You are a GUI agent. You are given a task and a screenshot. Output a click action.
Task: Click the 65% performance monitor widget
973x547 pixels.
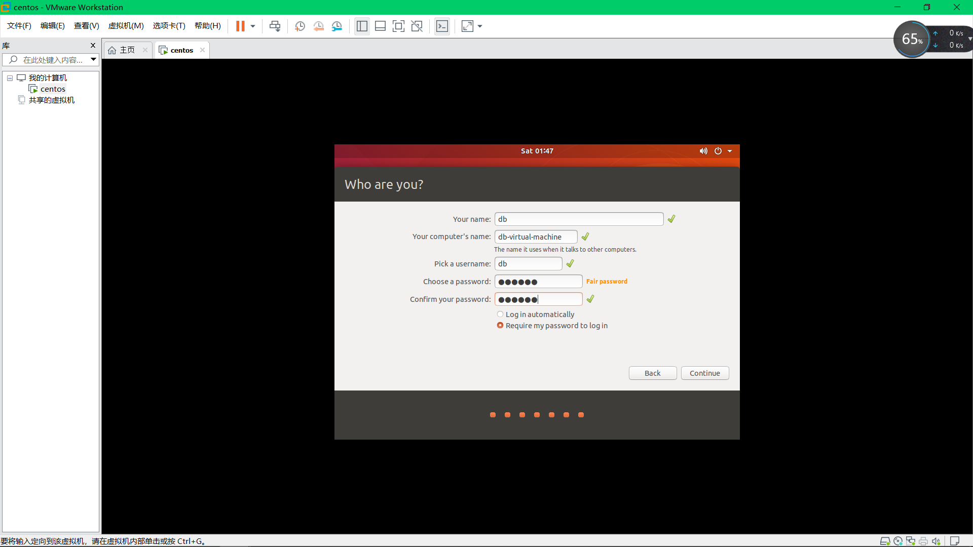[912, 39]
